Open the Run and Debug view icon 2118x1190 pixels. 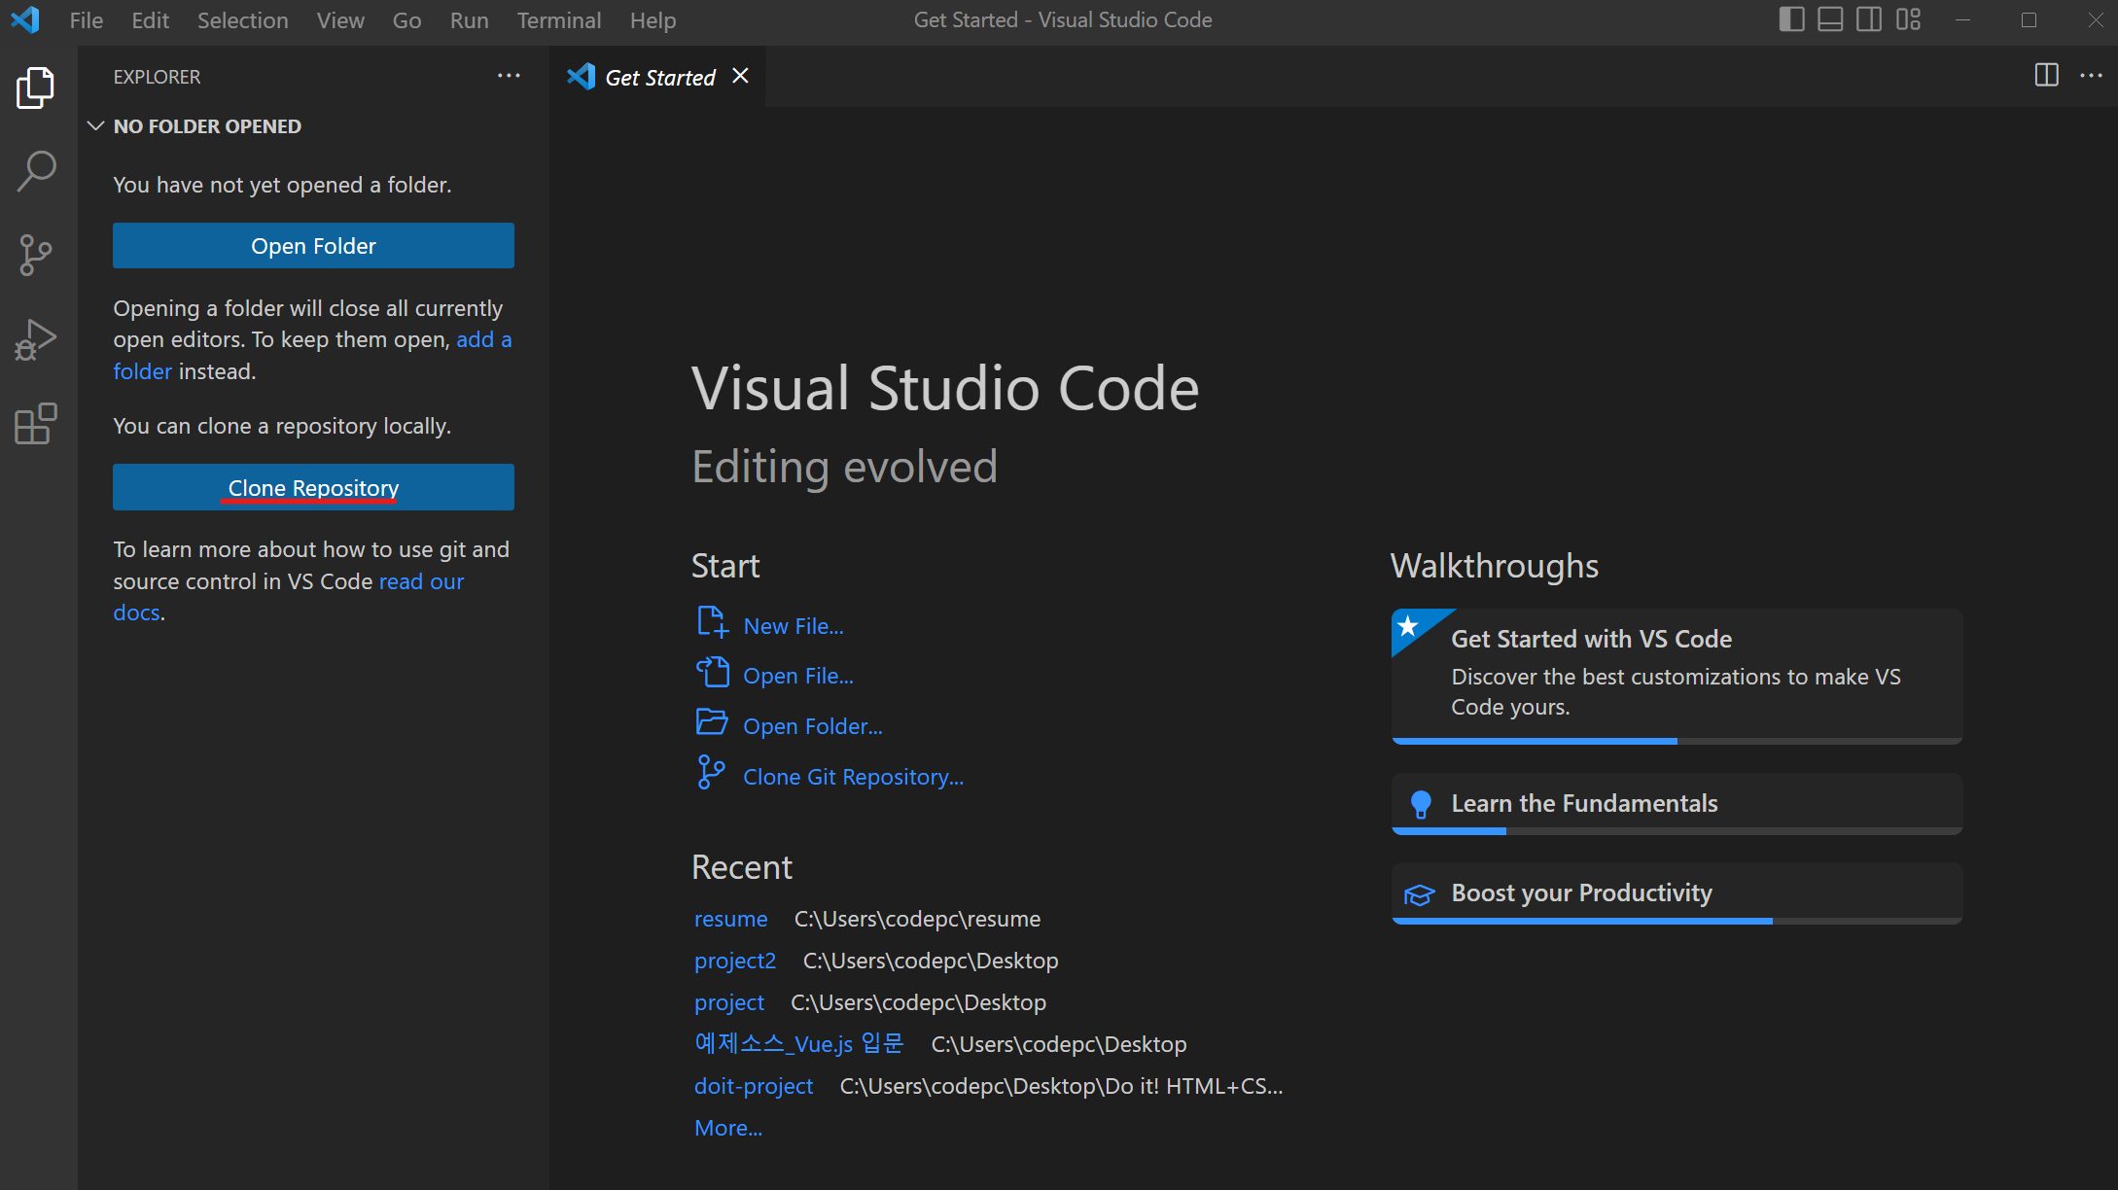(x=37, y=340)
